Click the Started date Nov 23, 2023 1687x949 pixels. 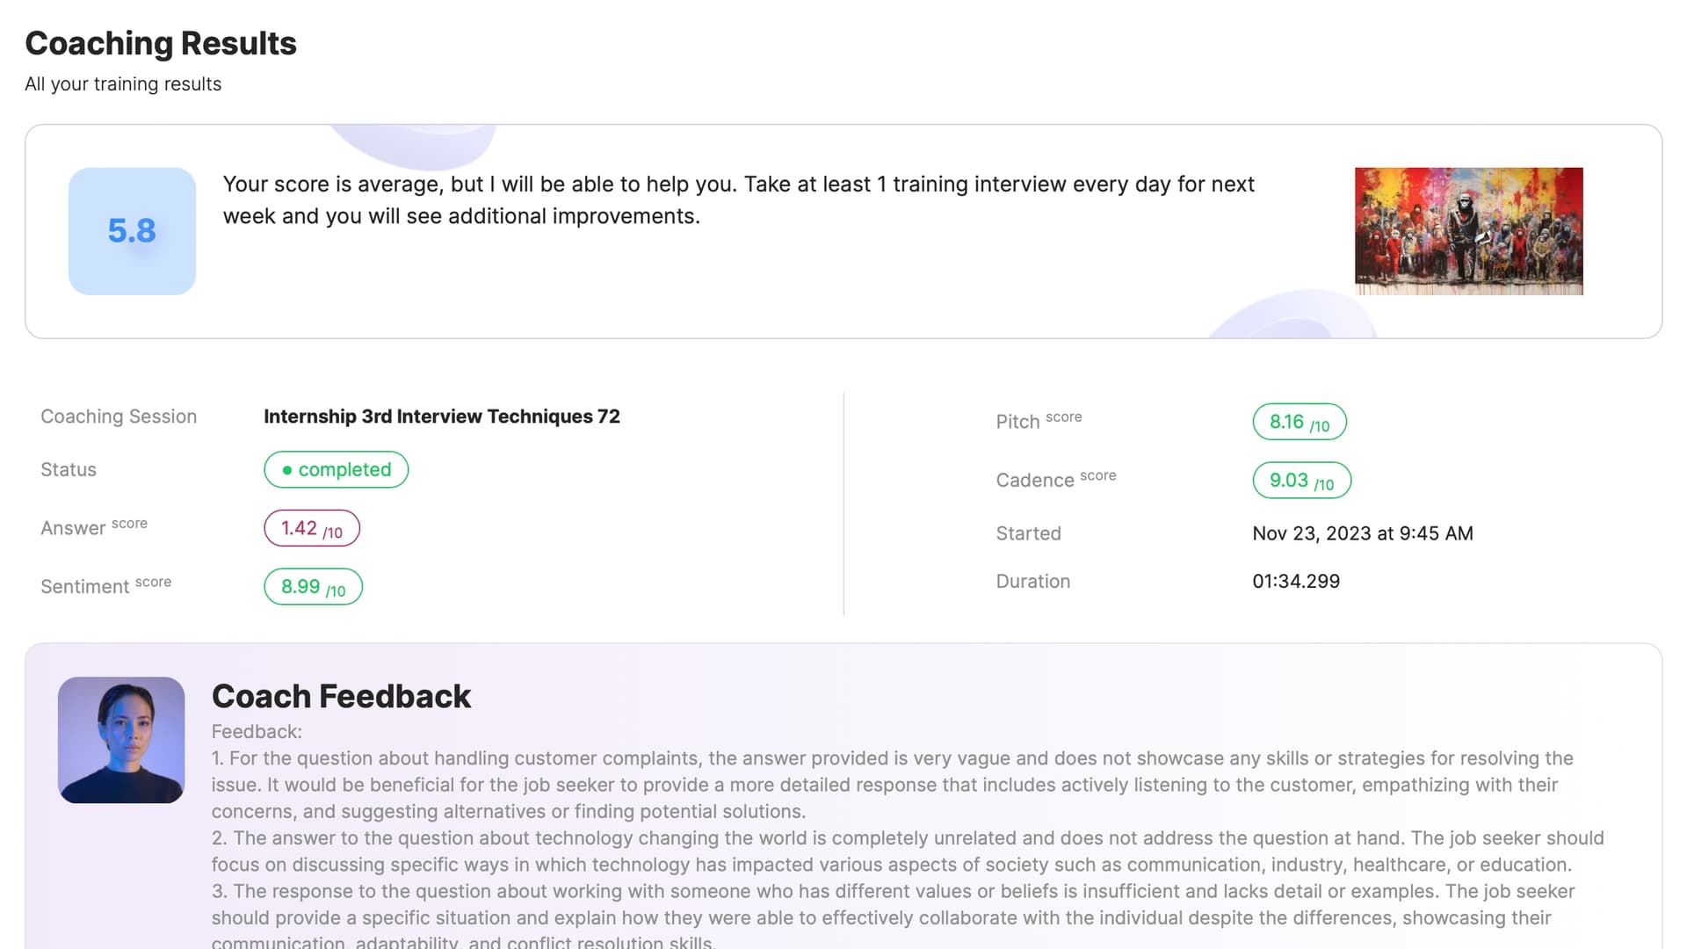pos(1362,533)
